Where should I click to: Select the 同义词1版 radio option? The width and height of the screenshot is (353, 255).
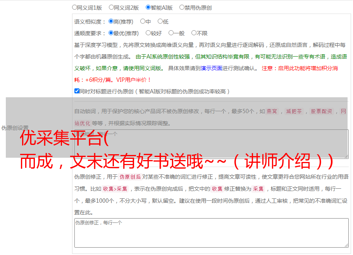tap(74, 7)
